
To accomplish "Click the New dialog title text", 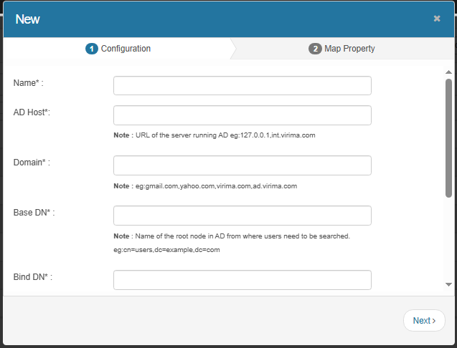I will (x=28, y=19).
